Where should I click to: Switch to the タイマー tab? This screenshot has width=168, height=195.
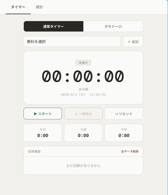coord(18,7)
